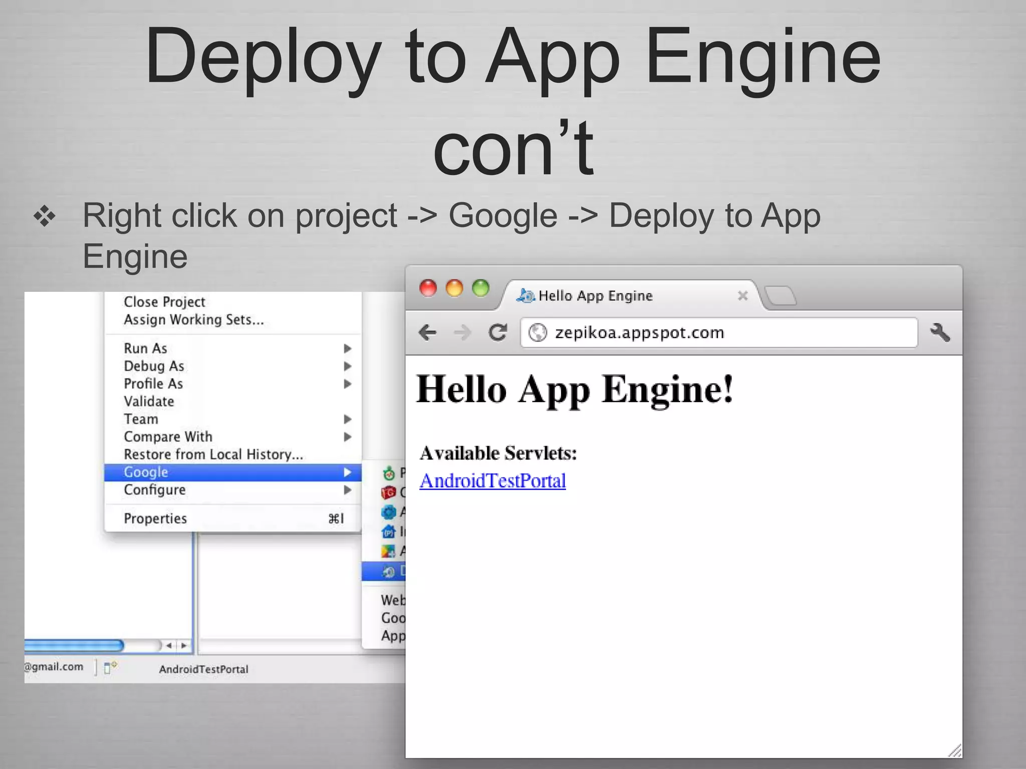Click the status bar icon beside gmail.com
Screen dimensions: 1026x769
tap(110, 667)
